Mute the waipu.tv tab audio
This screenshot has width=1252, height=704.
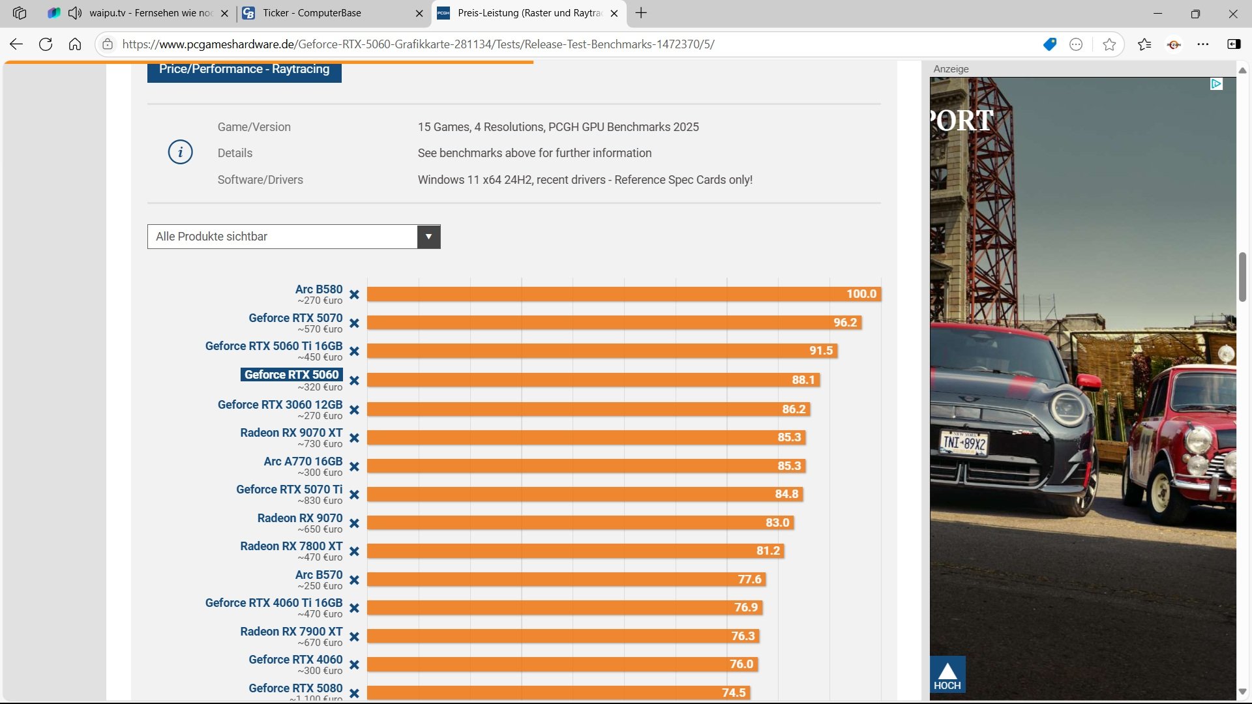coord(75,13)
